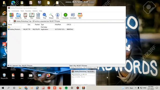Open the notification center icon
This screenshot has width=160, height=90.
(x=157, y=88)
